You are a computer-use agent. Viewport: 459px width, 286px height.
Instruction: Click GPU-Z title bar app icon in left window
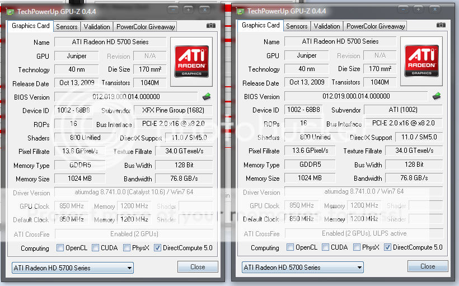tap(10, 12)
